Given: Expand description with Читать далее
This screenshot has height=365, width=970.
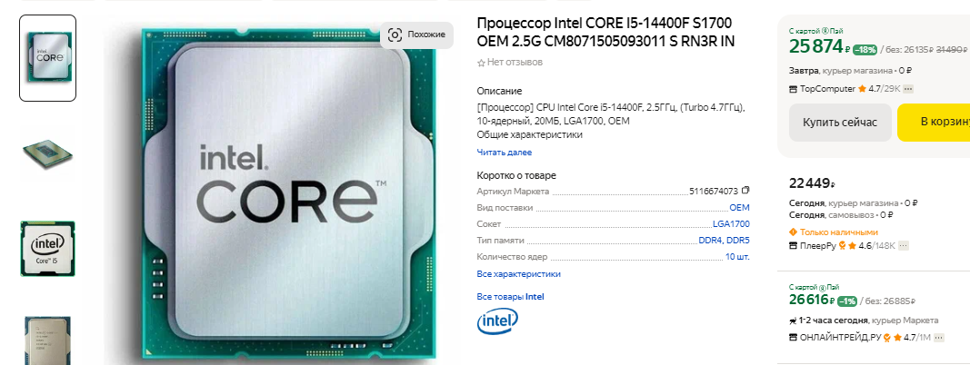Looking at the screenshot, I should pos(505,152).
